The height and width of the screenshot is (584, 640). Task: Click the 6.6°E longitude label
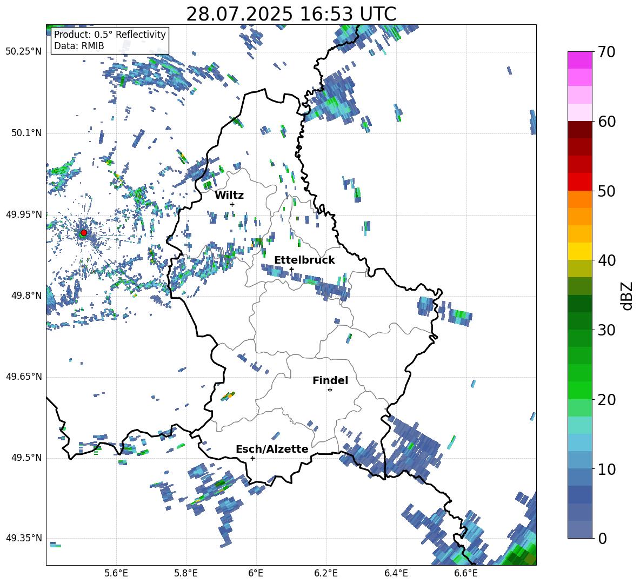(x=466, y=573)
